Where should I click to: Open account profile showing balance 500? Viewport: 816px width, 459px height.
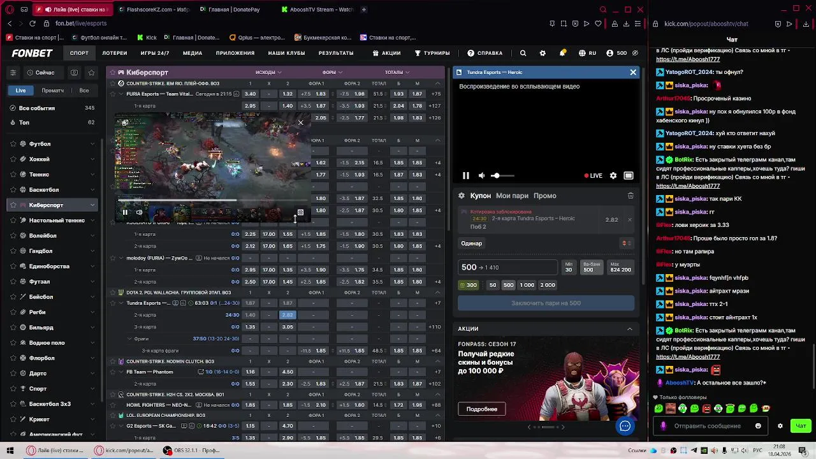pos(616,53)
